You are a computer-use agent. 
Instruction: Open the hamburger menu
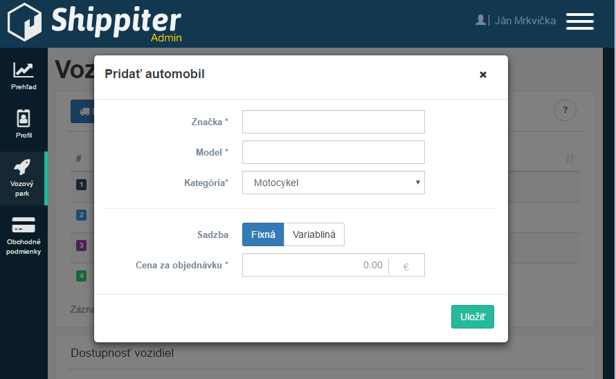579,21
